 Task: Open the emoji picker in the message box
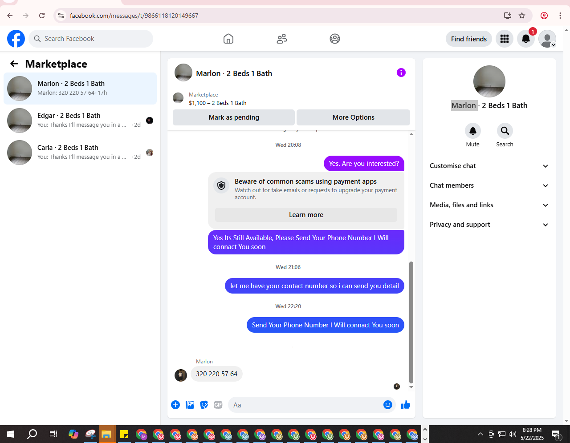388,405
